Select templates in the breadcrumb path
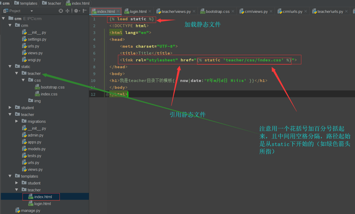355x214 pixels. point(28,3)
